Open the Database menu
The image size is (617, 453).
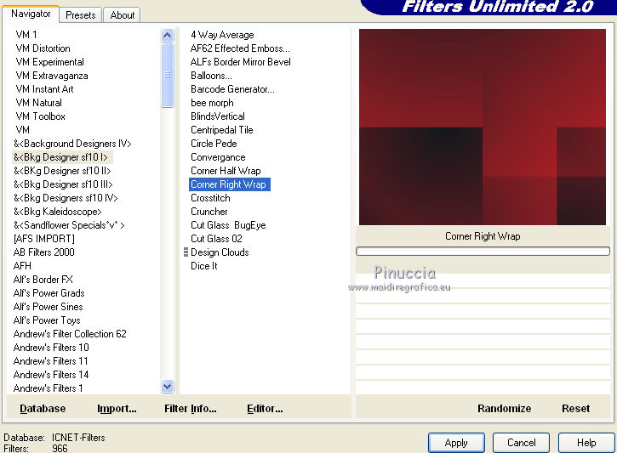coord(43,409)
